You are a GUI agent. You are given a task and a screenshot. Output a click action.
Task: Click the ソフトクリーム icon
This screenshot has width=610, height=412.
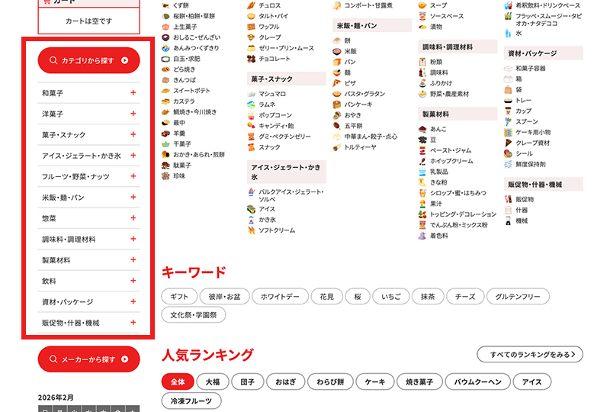pyautogui.click(x=252, y=230)
